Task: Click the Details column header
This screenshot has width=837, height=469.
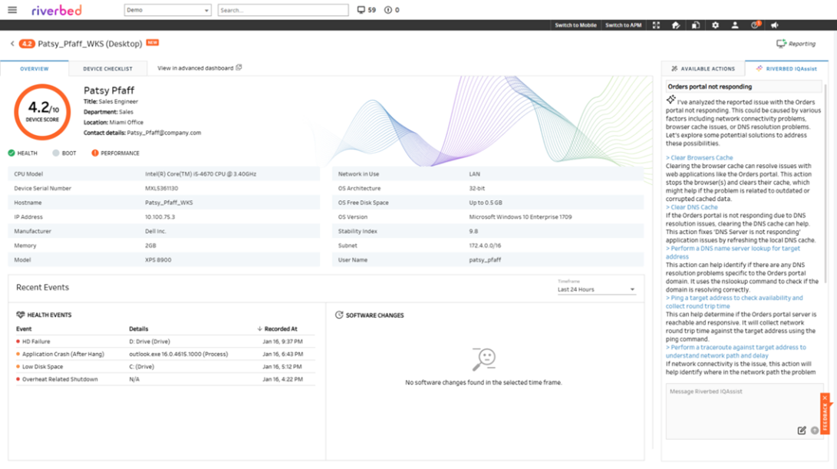Action: (x=139, y=329)
